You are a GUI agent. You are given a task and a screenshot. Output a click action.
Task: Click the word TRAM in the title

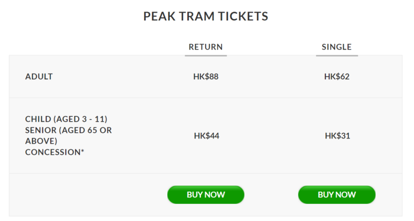point(197,16)
